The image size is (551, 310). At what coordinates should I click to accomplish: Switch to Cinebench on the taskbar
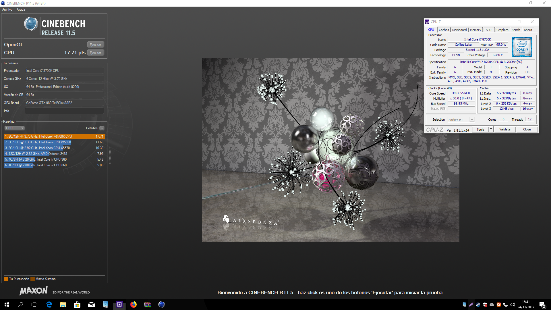pyautogui.click(x=162, y=305)
